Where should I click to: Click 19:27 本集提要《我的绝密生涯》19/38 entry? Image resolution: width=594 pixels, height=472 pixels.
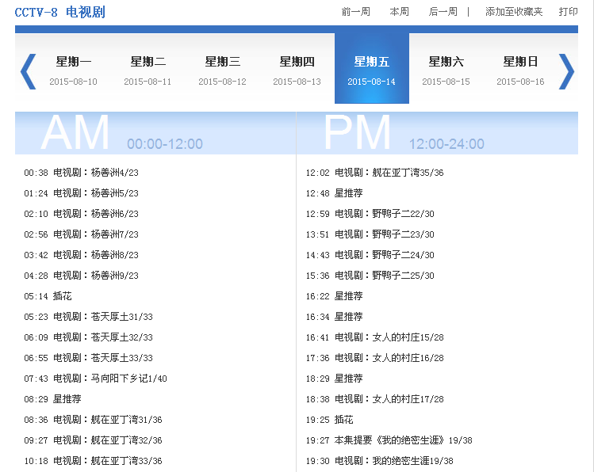point(389,440)
